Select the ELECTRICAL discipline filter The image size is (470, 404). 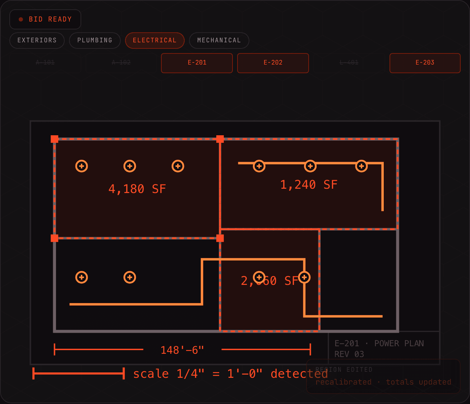(x=155, y=40)
